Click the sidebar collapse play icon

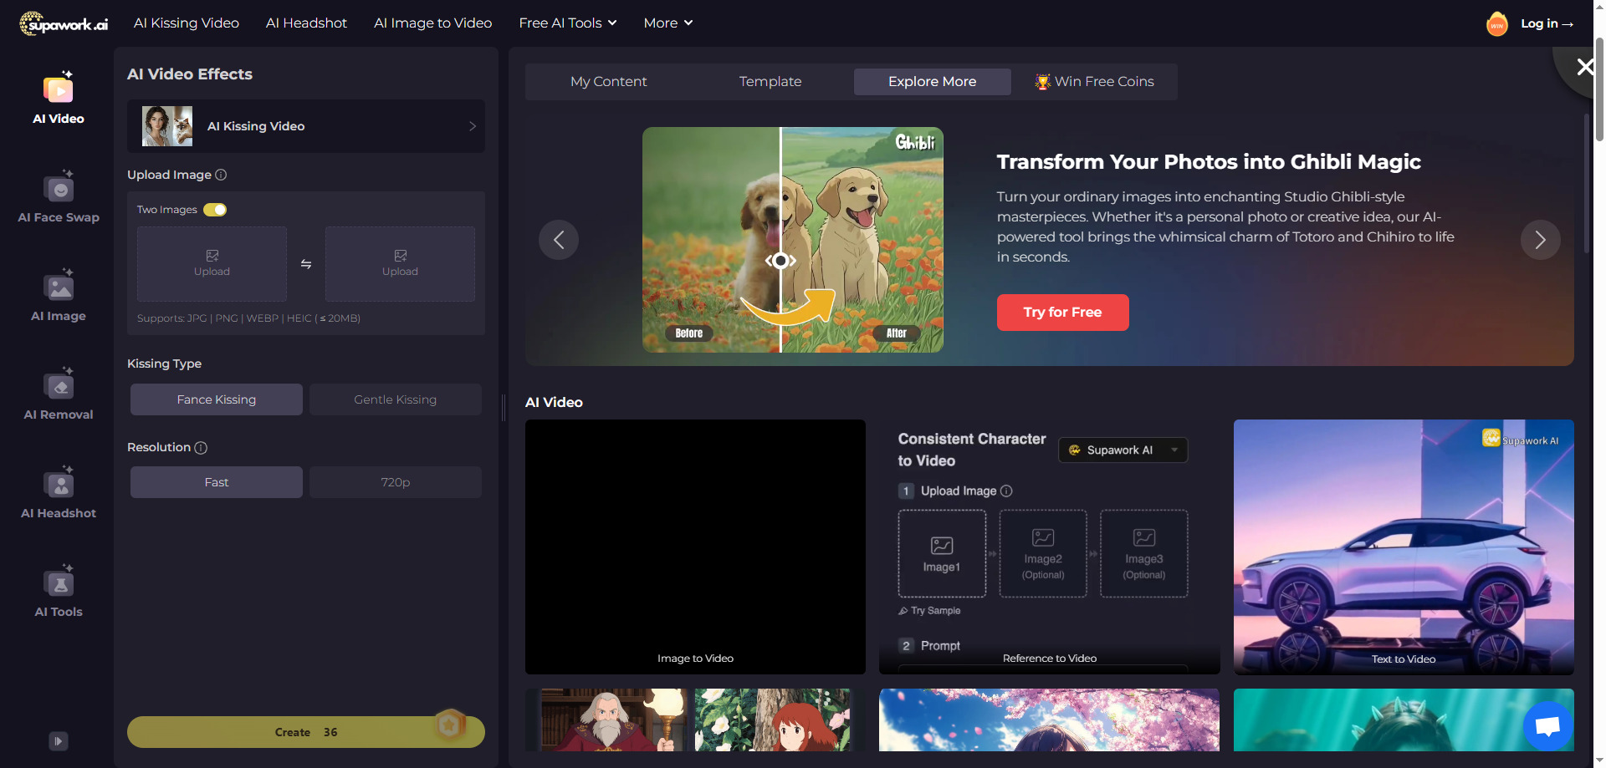tap(58, 741)
